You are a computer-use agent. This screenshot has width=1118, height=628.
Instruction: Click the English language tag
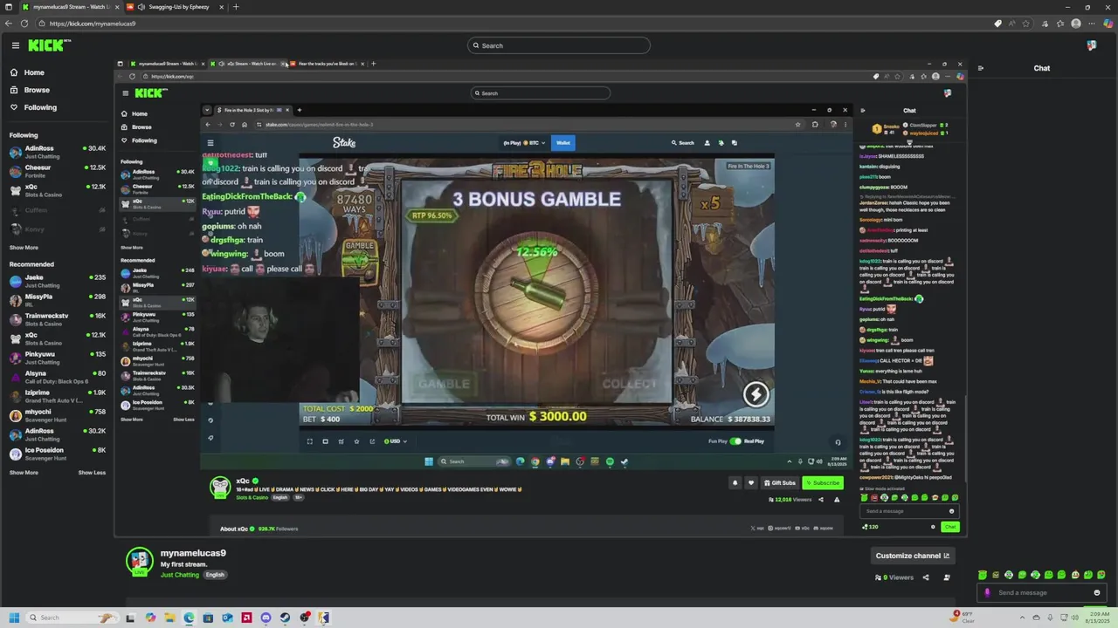tap(215, 575)
